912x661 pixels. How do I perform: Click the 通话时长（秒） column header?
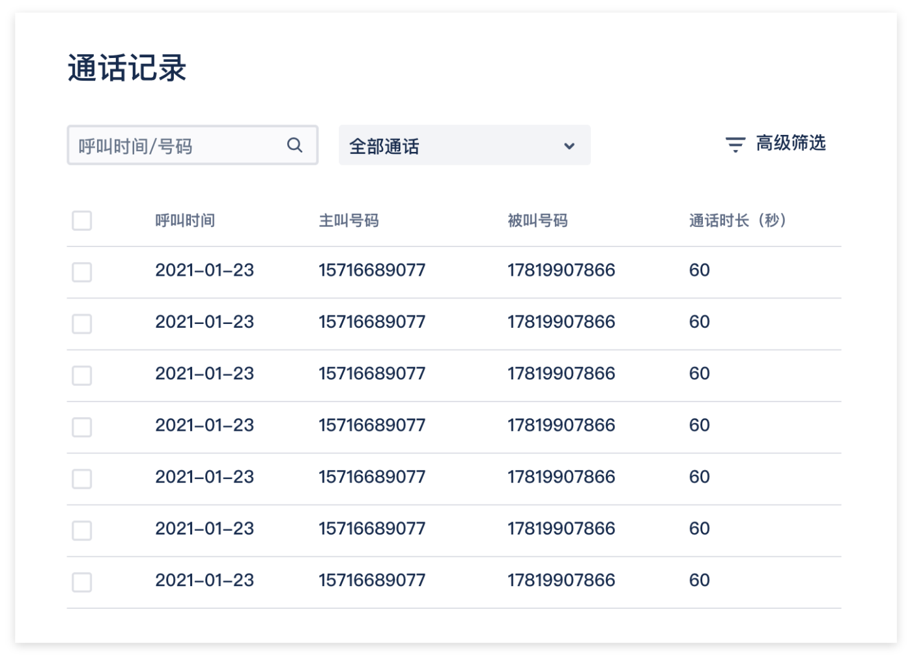(737, 221)
